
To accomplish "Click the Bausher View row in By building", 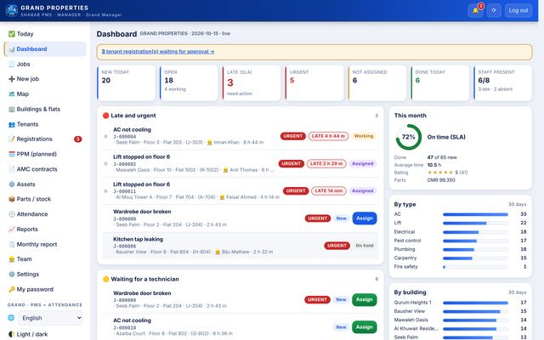I will click(x=460, y=312).
